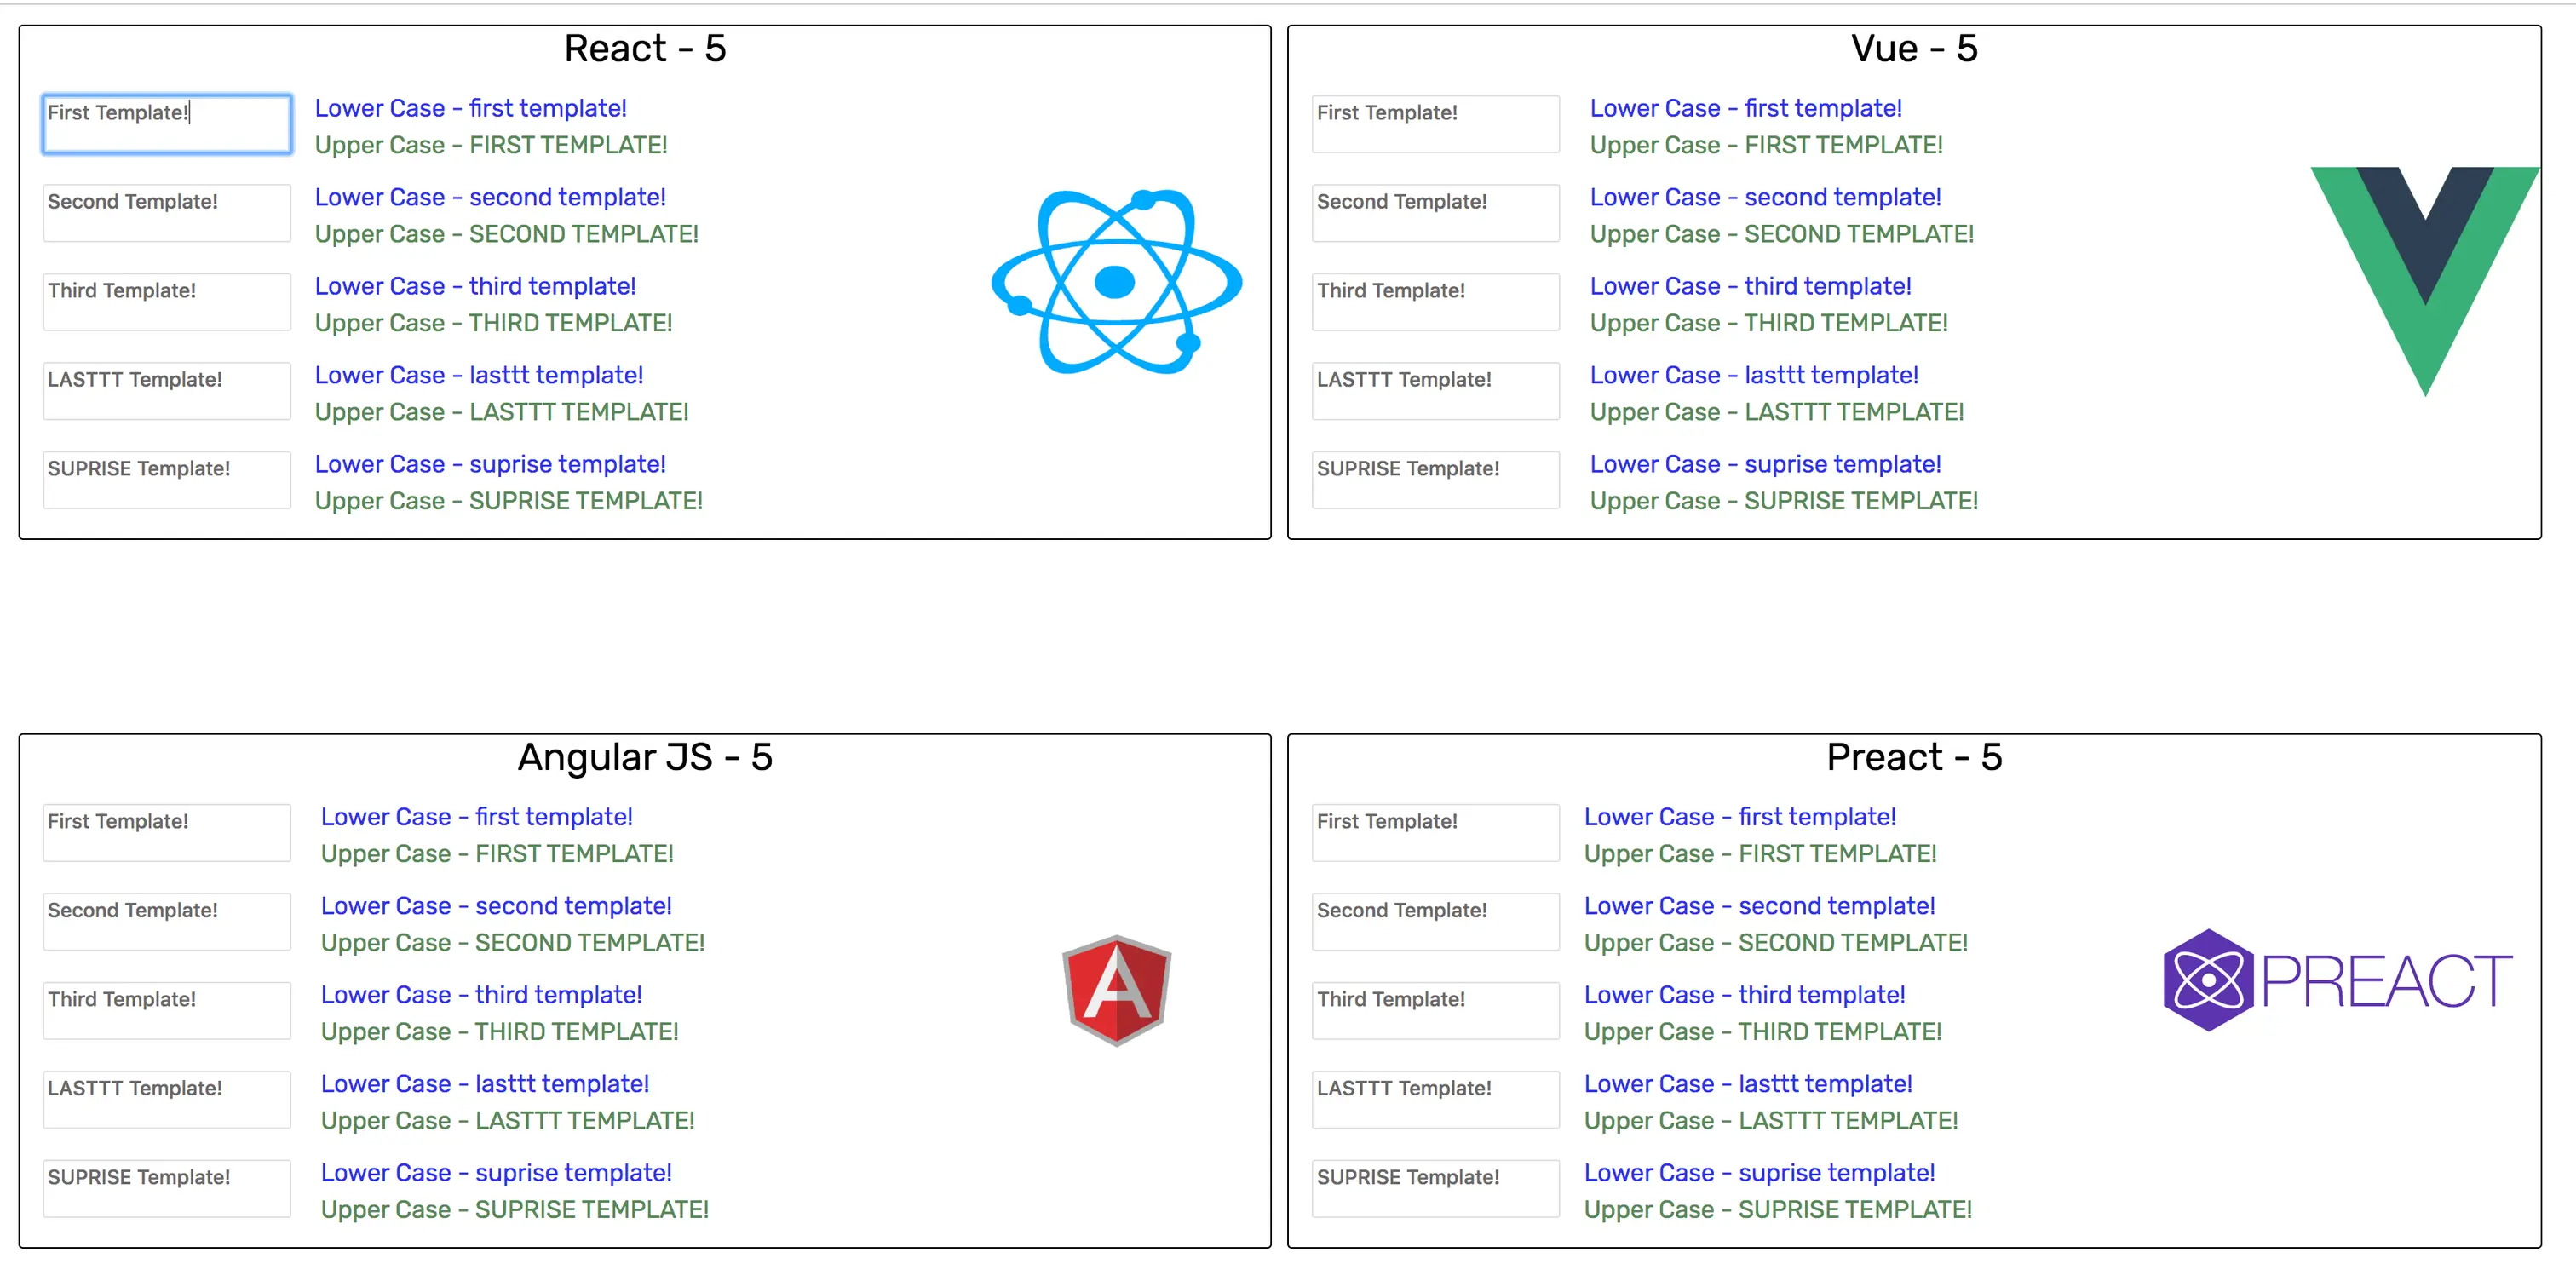Click the 'React - 5' heading

tap(645, 48)
